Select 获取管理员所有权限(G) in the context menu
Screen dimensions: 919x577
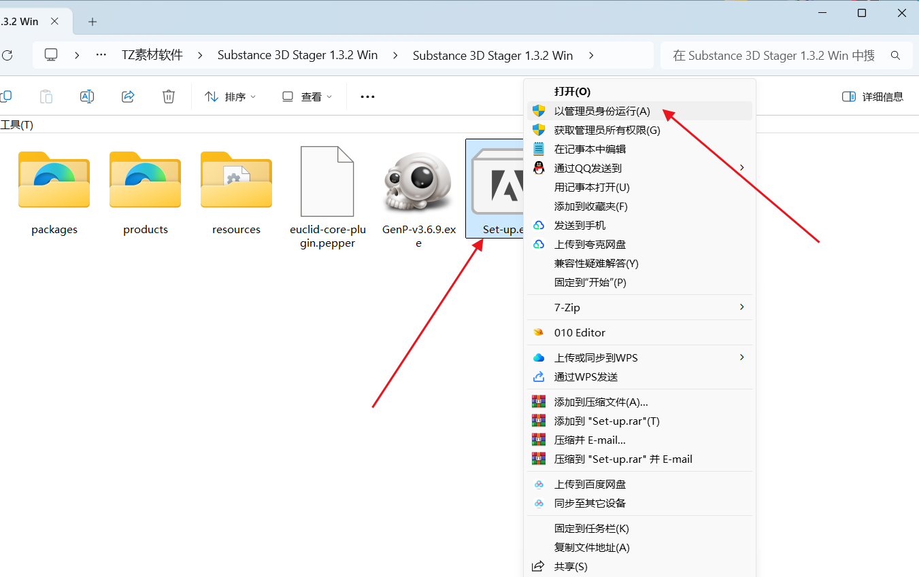[639, 130]
